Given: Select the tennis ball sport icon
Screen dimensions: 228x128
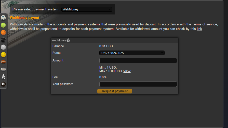Looking at the screenshot, I should (3, 25).
